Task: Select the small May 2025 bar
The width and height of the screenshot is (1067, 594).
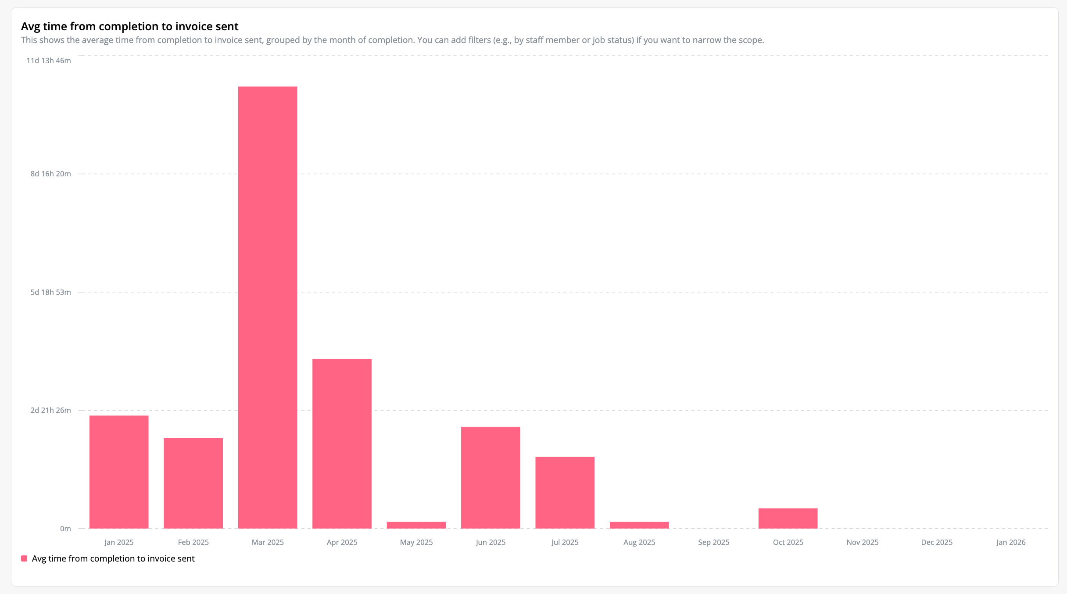Action: 416,525
